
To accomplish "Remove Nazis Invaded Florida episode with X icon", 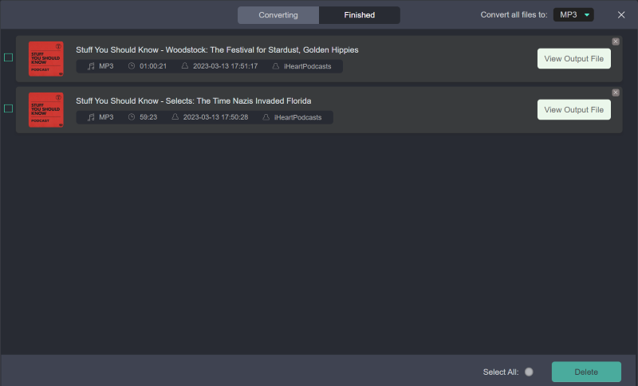I will pyautogui.click(x=615, y=93).
